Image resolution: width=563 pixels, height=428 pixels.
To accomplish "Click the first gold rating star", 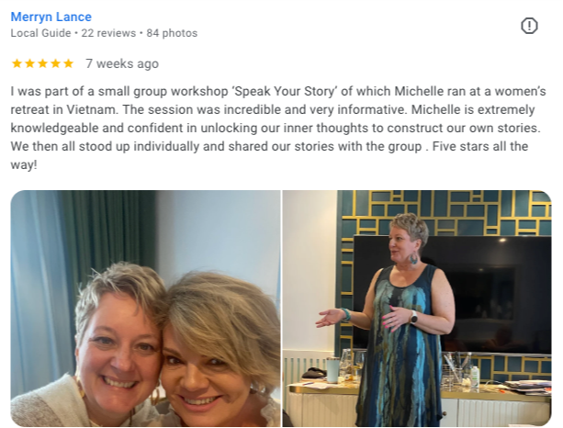I will pyautogui.click(x=17, y=63).
